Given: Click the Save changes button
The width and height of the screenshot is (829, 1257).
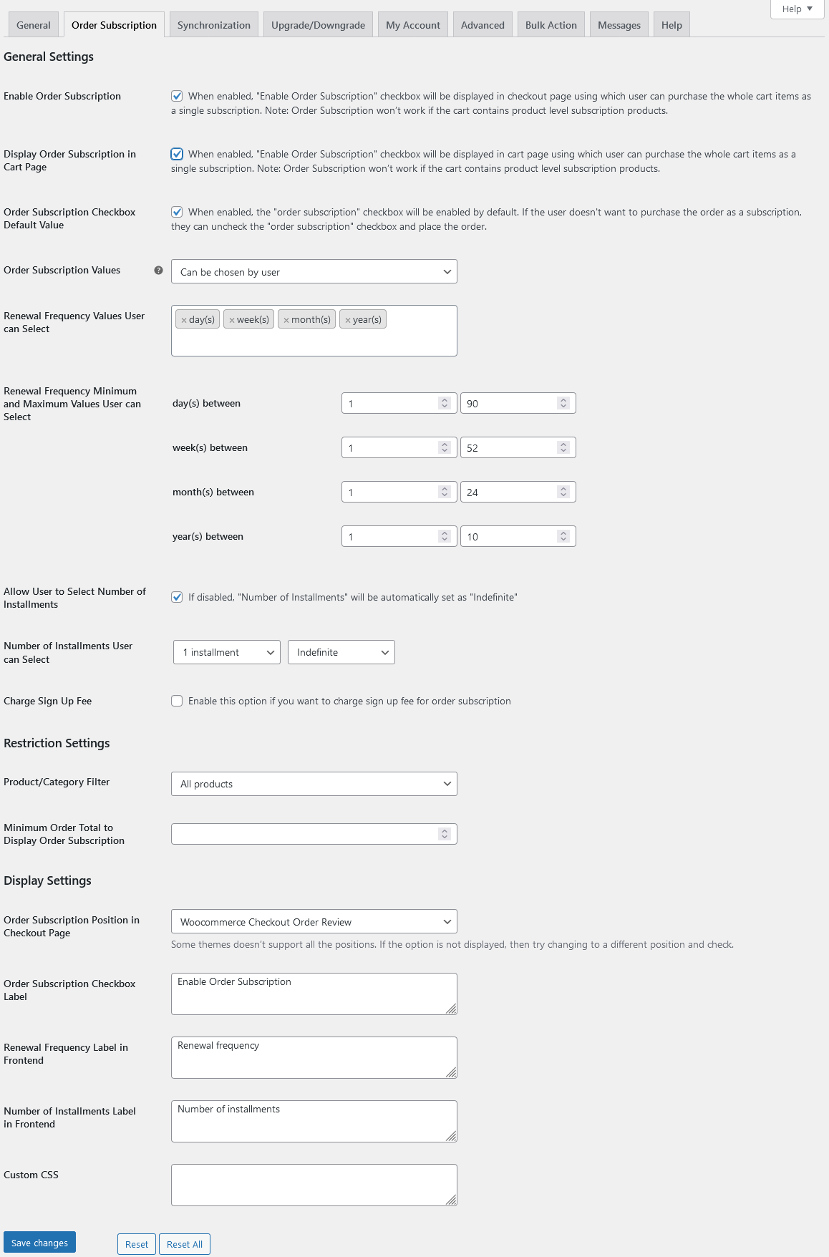Looking at the screenshot, I should [39, 1243].
